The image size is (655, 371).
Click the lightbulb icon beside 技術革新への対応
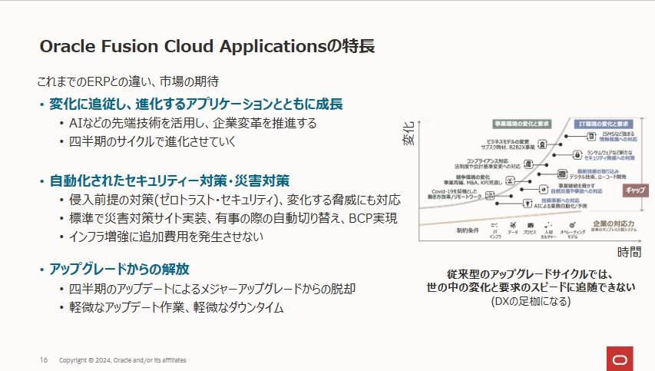(528, 204)
